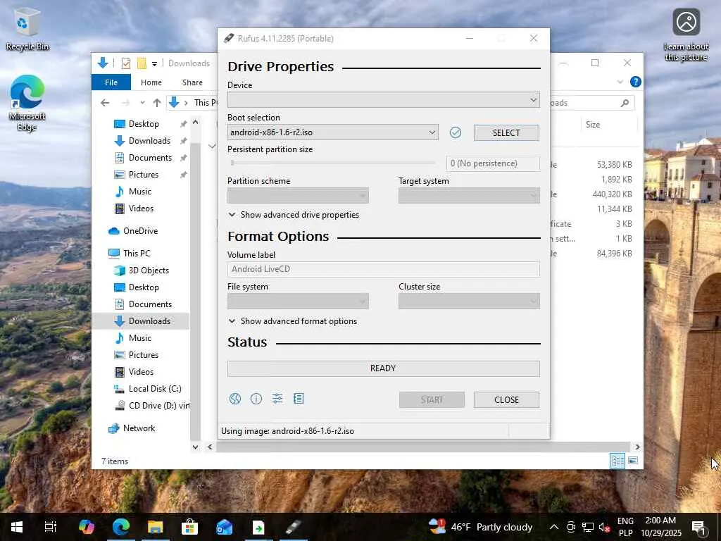Click File Explorer back arrow
Viewport: 721px width, 541px height.
[x=105, y=103]
